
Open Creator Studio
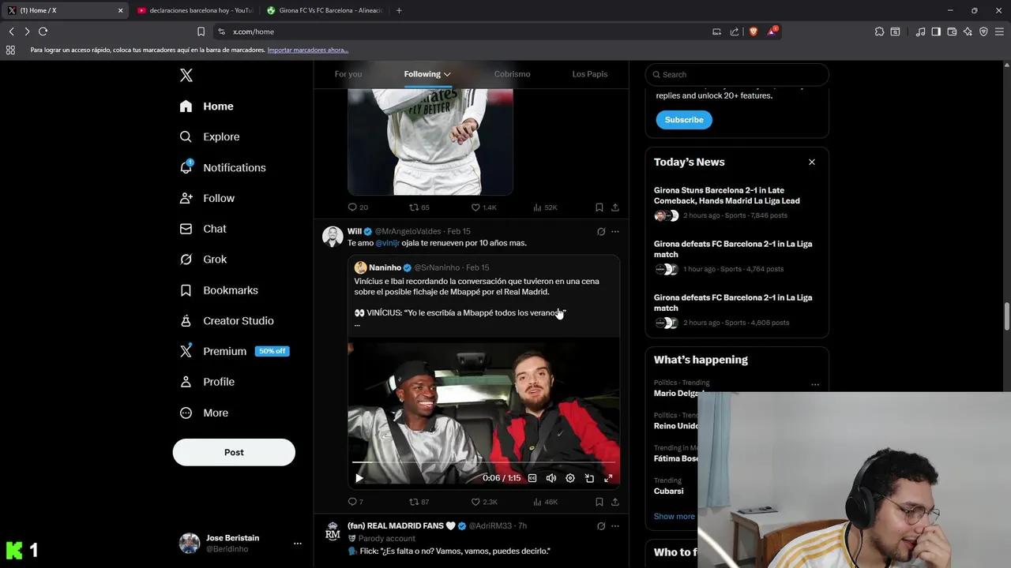(x=227, y=321)
